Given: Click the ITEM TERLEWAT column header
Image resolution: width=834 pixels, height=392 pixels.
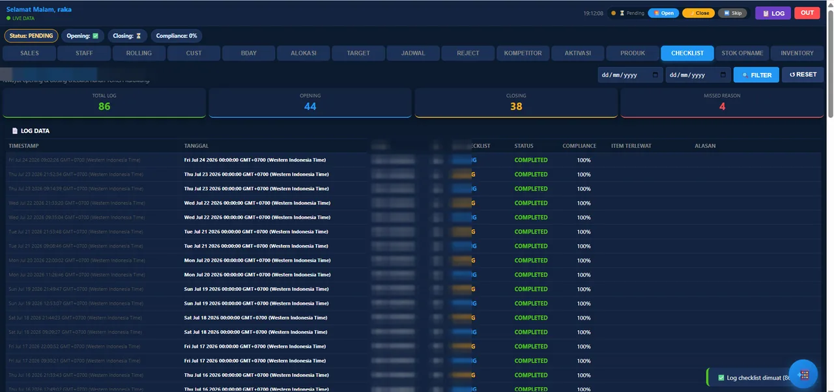Looking at the screenshot, I should [631, 146].
